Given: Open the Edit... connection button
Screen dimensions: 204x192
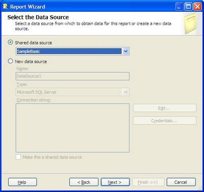Looking at the screenshot, I should pyautogui.click(x=165, y=108).
